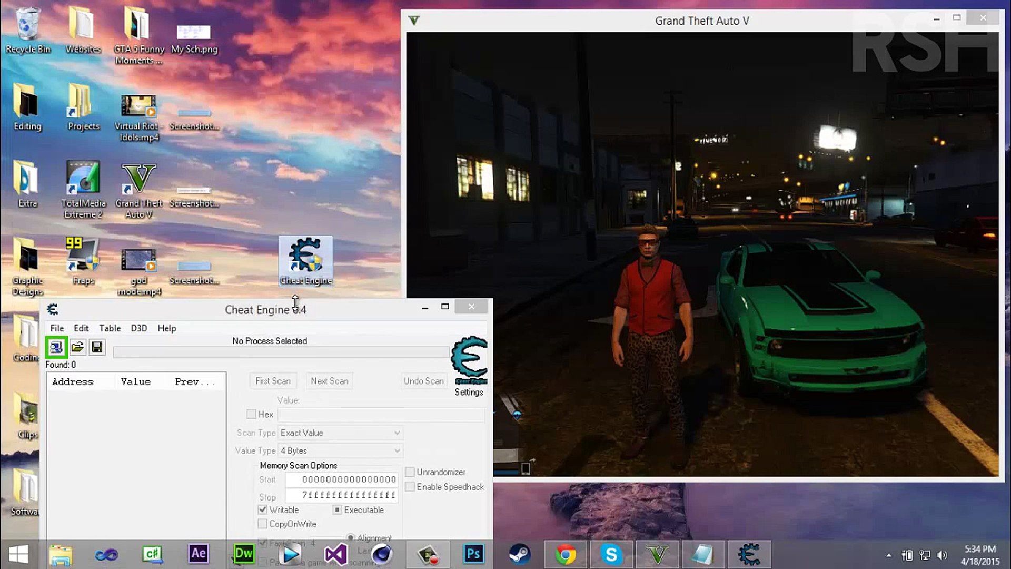Click the Start address field
Image resolution: width=1011 pixels, height=569 pixels.
[342, 479]
